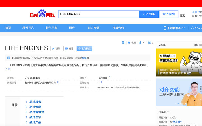The width and height of the screenshot is (202, 126).
Task: Click the 进入词条 button
Action: (149, 14)
